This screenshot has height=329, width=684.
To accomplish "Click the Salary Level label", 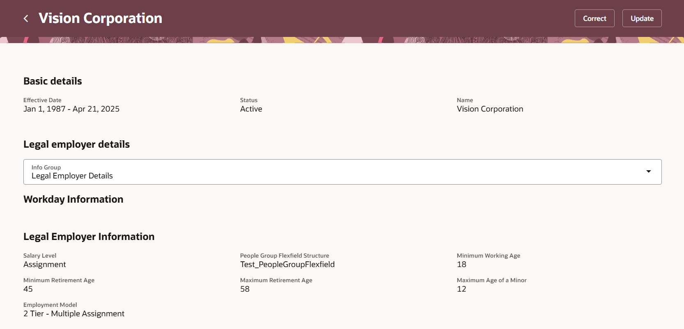I will click(x=40, y=256).
